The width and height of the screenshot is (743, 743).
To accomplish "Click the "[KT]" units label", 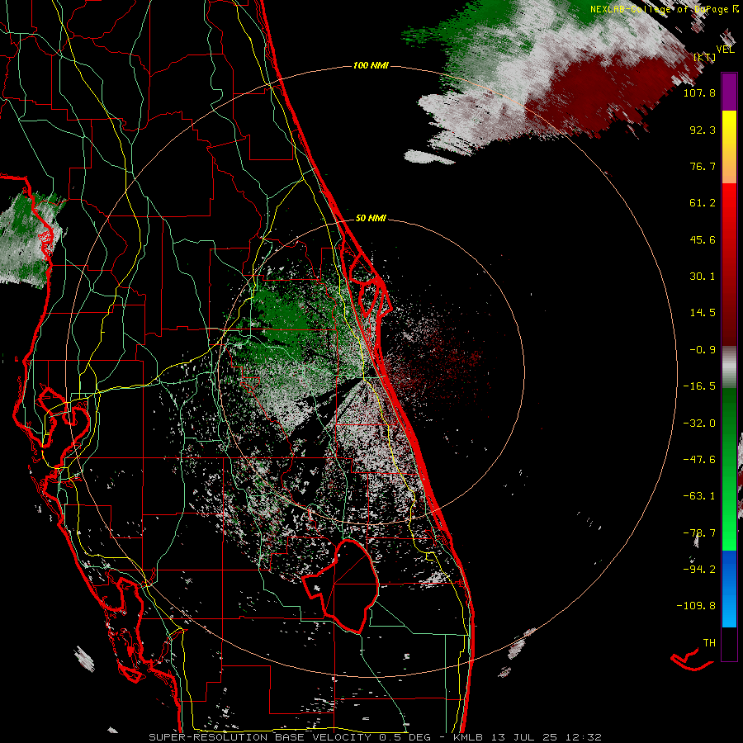I will [x=705, y=57].
